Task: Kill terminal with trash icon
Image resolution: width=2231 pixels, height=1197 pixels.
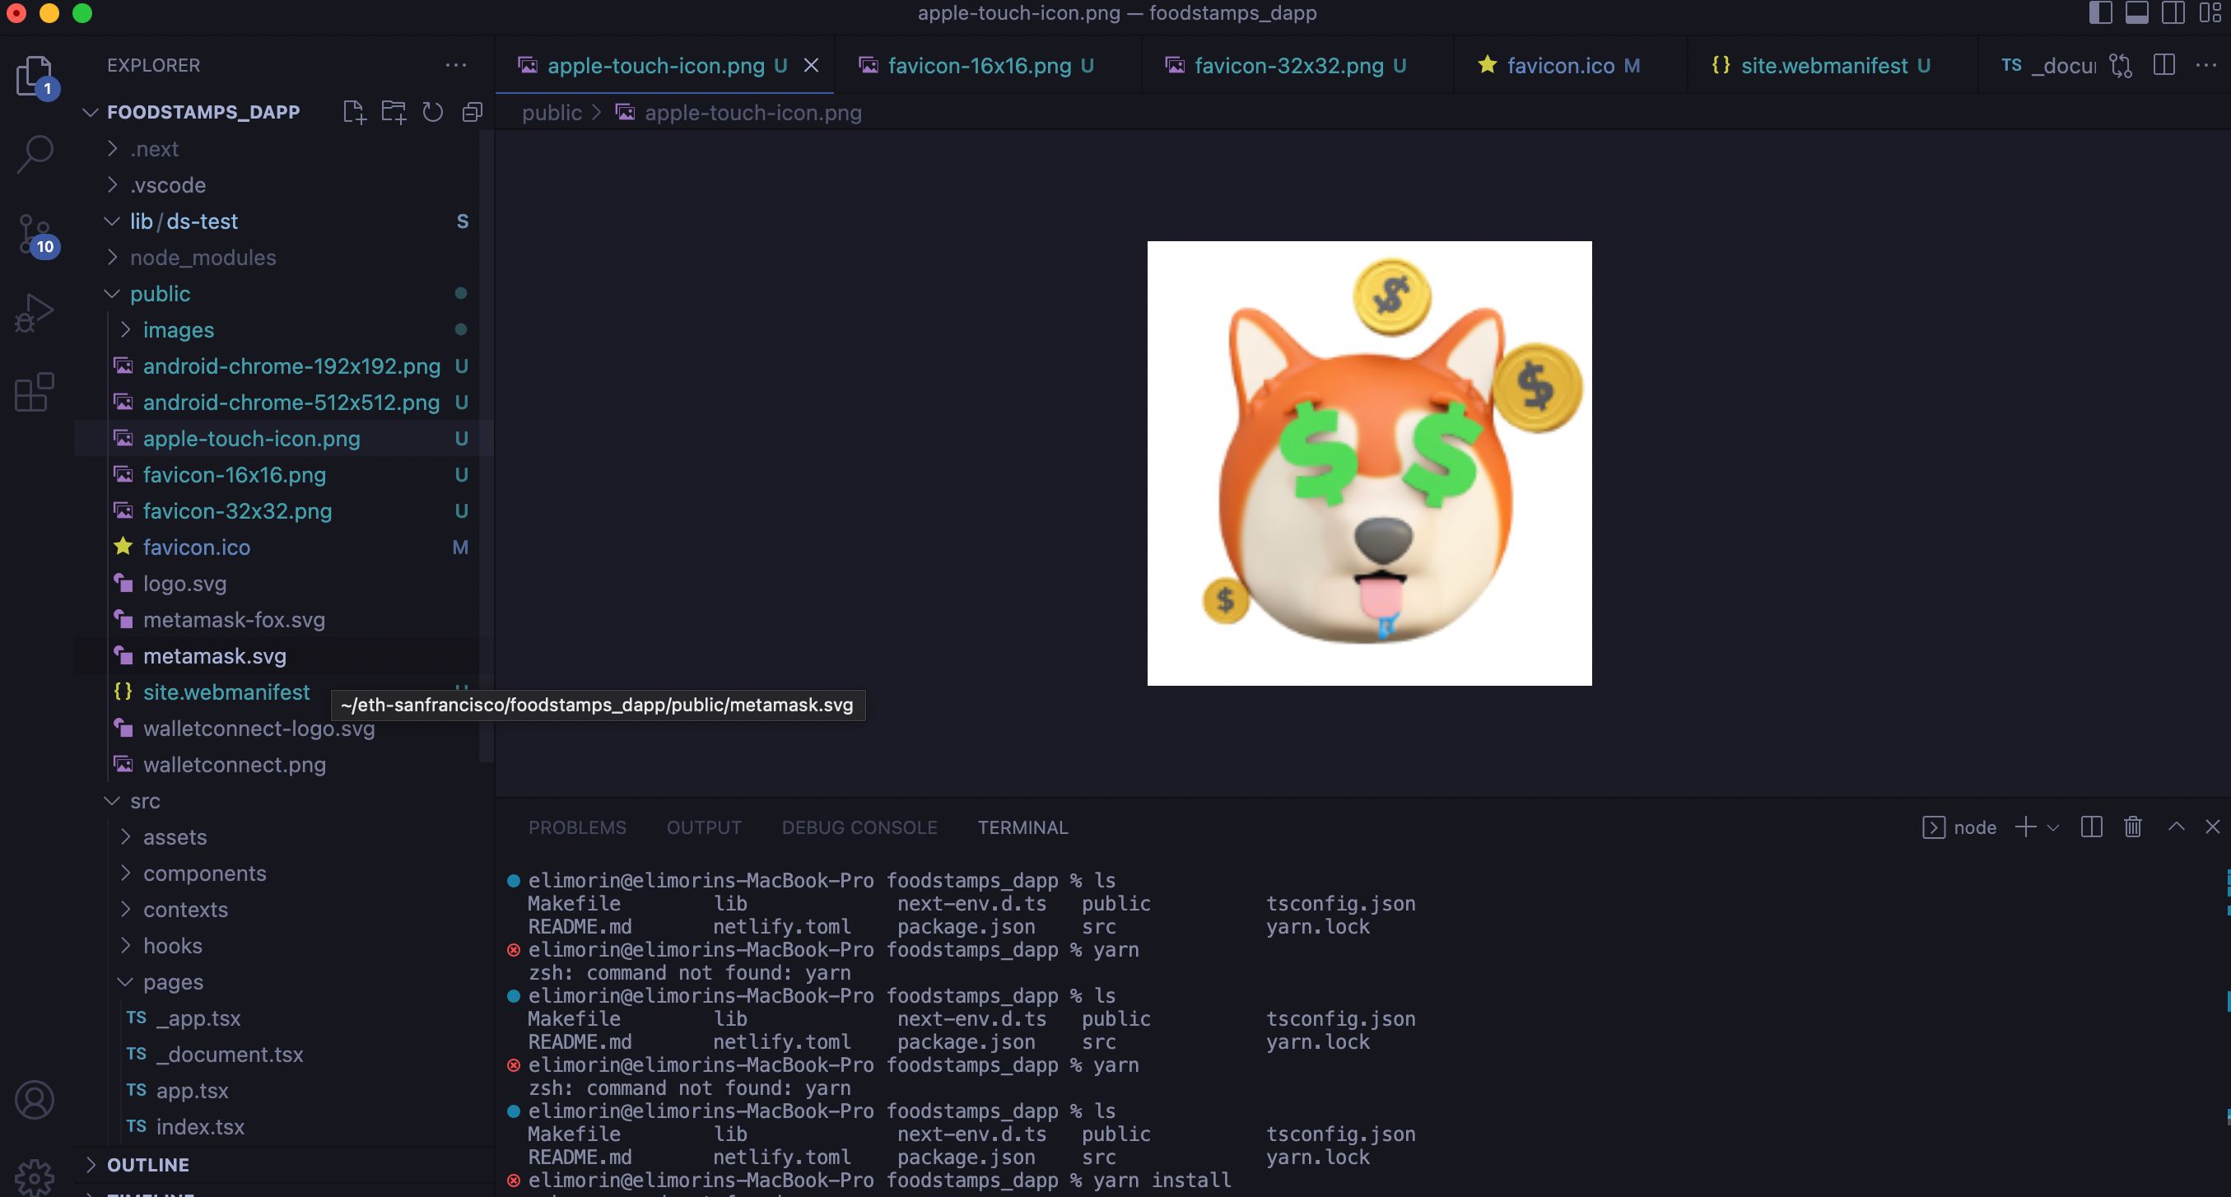Action: [2133, 827]
